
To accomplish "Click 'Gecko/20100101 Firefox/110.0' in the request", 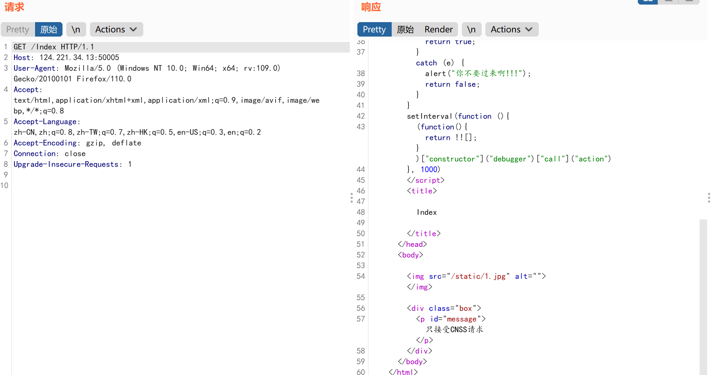I will coord(72,79).
